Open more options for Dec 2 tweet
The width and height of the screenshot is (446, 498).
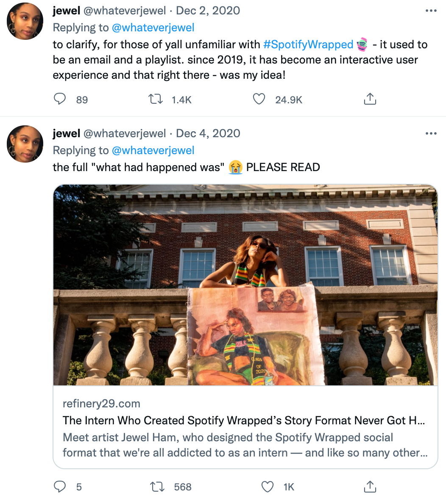tap(431, 11)
